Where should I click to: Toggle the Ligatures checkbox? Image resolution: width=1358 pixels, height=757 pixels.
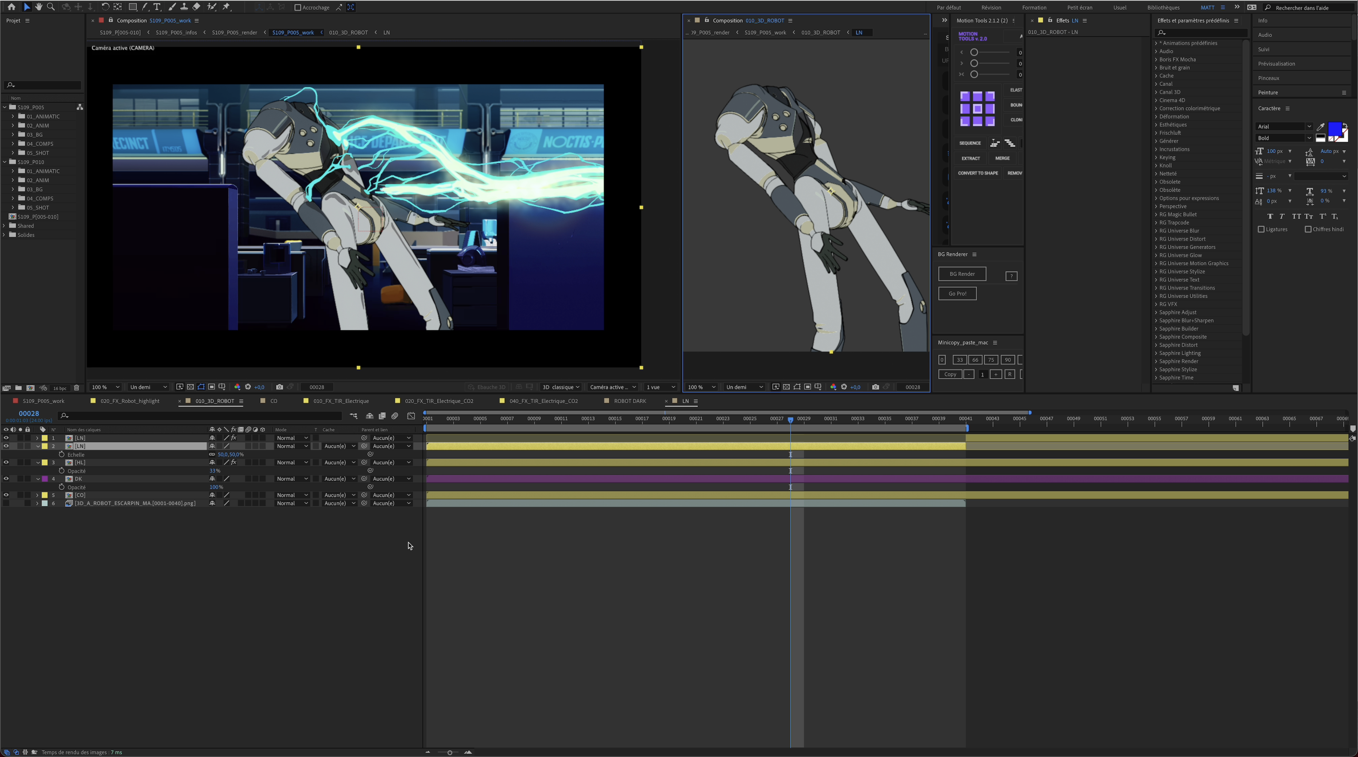[1261, 229]
